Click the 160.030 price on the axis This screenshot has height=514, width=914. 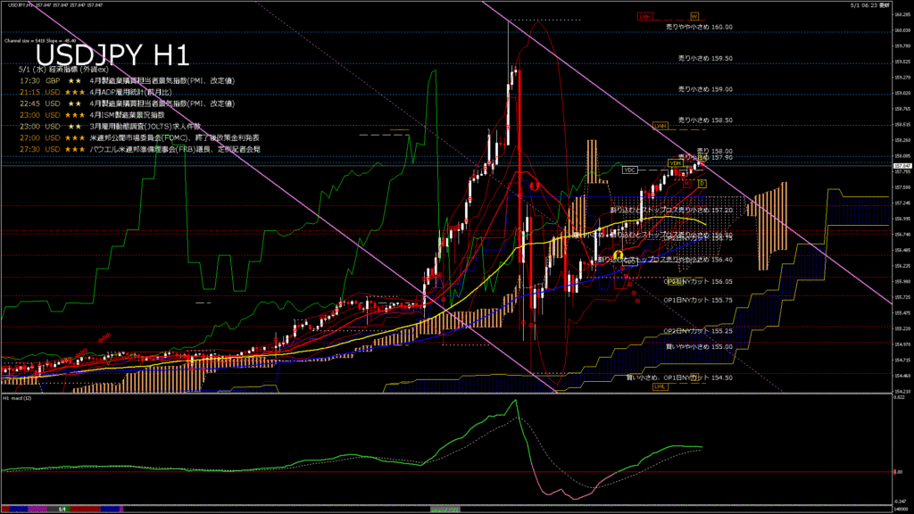(x=902, y=30)
